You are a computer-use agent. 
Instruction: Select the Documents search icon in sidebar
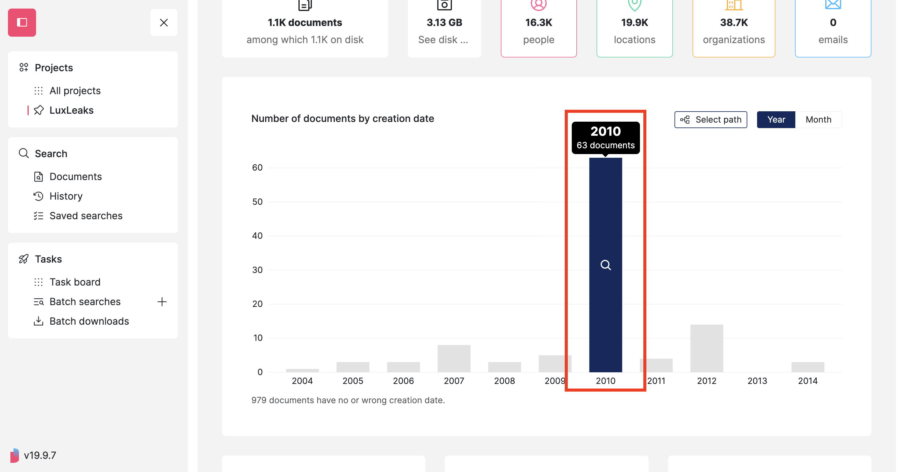point(39,176)
